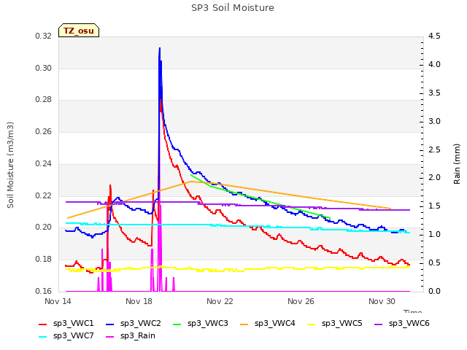Select the sp3_VWC4 legend label
Screen dimensions: 467x350
[275, 324]
